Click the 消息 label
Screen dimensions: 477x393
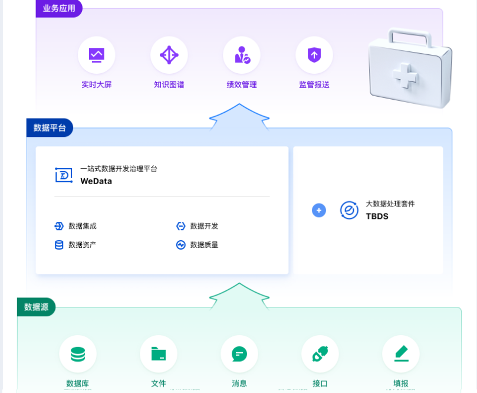(x=239, y=383)
